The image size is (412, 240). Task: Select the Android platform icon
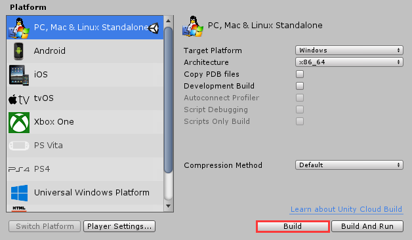point(18,51)
